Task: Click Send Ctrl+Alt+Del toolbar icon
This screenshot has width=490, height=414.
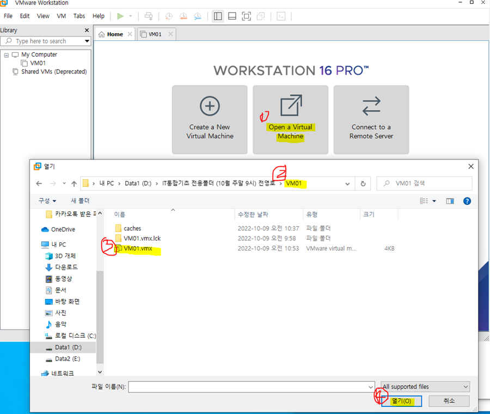Action: coord(149,16)
